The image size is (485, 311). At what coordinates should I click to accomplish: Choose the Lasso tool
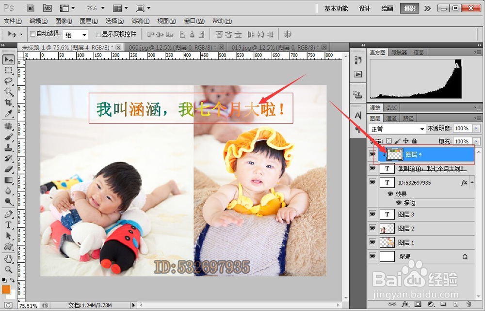click(x=9, y=80)
